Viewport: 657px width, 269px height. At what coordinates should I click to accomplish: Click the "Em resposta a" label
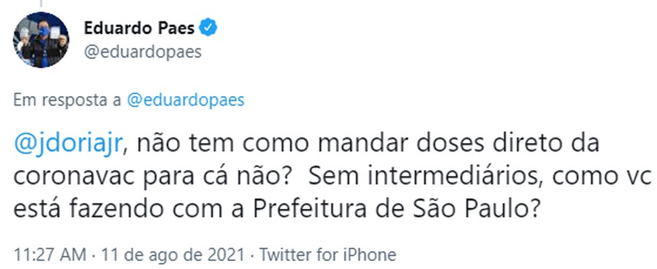pyautogui.click(x=67, y=100)
